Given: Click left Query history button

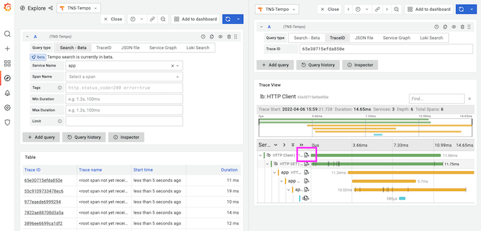Looking at the screenshot, I should 85,138.
